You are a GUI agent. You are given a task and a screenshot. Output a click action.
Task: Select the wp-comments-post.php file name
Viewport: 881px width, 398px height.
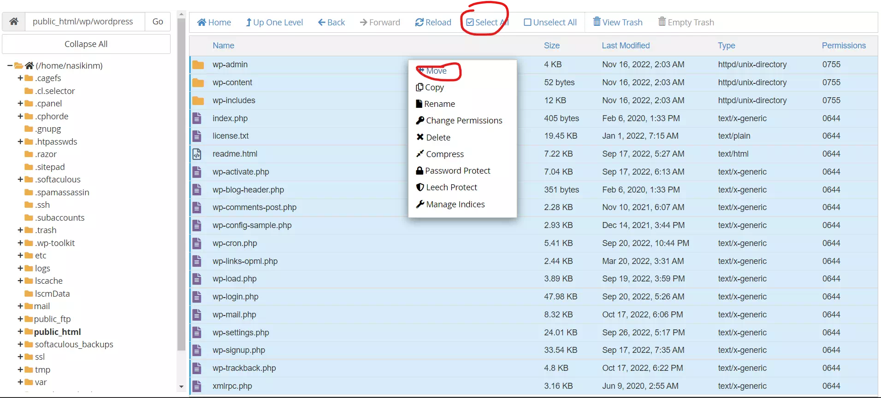(254, 207)
